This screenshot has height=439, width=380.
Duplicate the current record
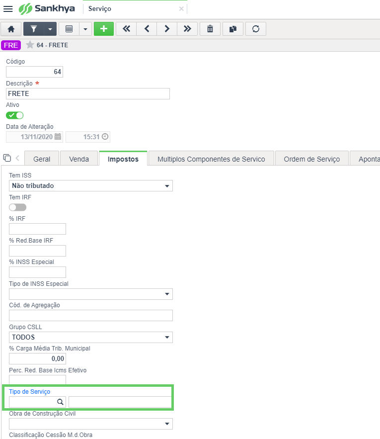click(233, 29)
